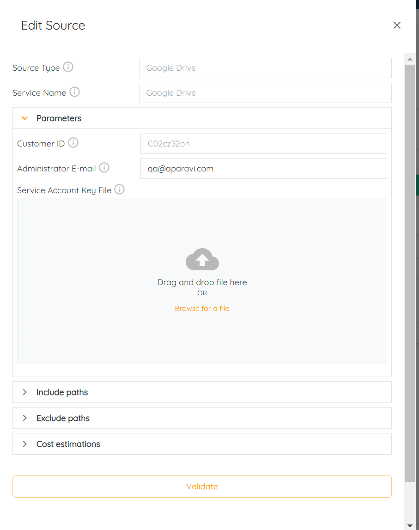Click the Customer ID info icon
The width and height of the screenshot is (419, 530).
73,143
